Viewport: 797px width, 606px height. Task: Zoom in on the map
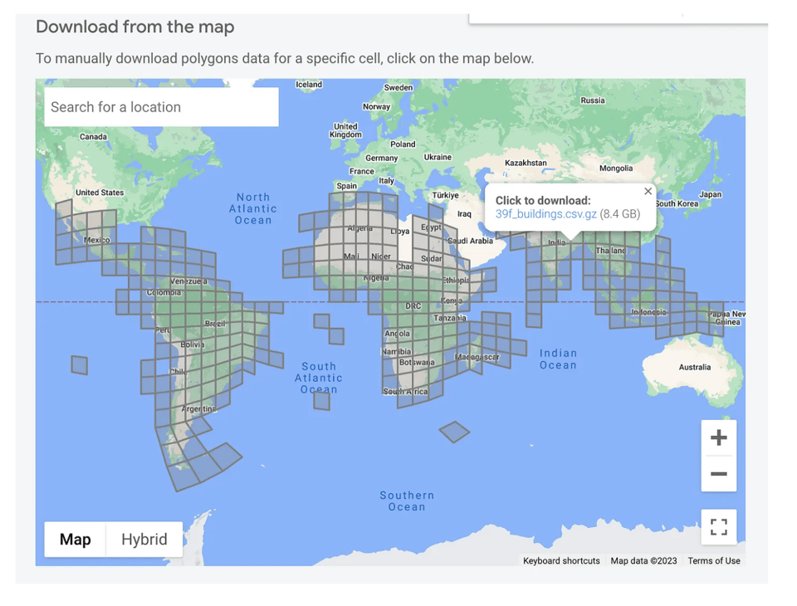[719, 437]
